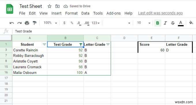Select Corette Raincin's grade 92 cell
The height and width of the screenshot is (105, 196).
[x=65, y=50]
